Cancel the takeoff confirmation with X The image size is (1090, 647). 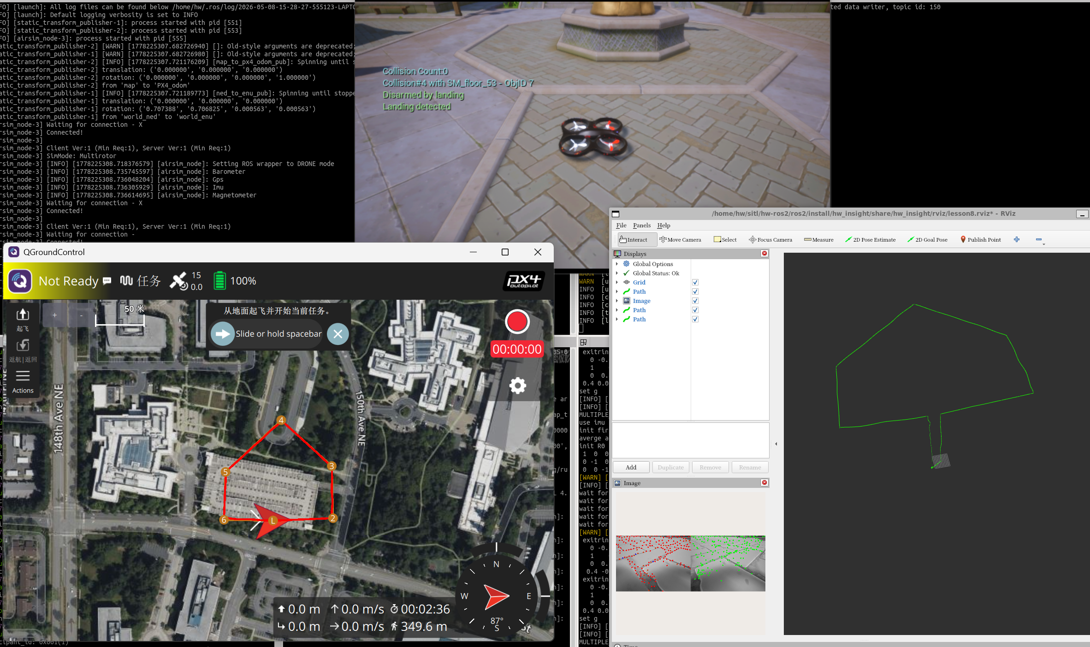338,334
